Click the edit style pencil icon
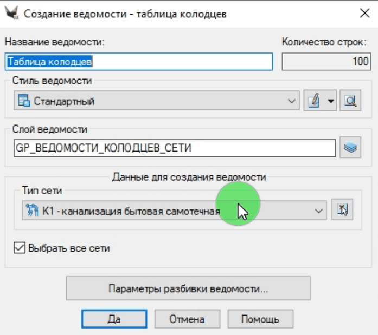This screenshot has width=378, height=335. coord(314,101)
